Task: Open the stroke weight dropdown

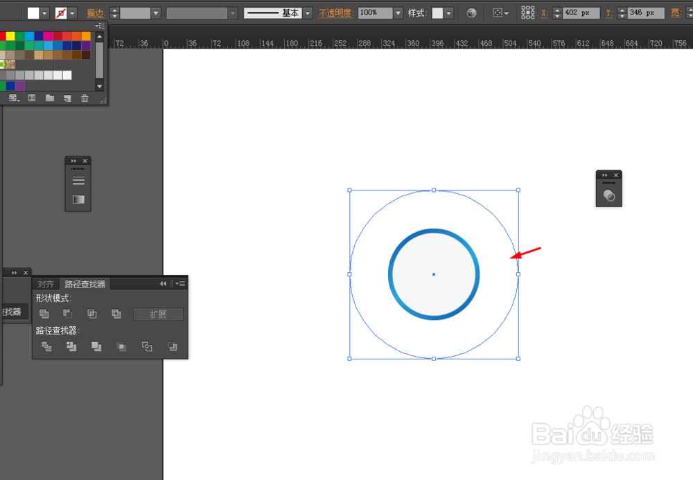Action: [155, 13]
